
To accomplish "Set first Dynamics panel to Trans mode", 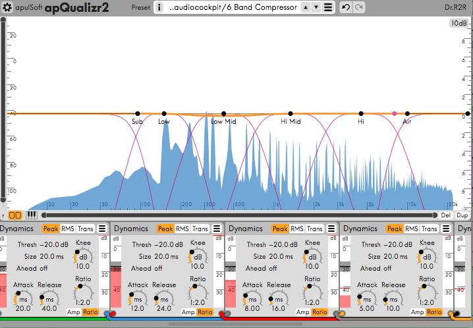I will pos(86,229).
